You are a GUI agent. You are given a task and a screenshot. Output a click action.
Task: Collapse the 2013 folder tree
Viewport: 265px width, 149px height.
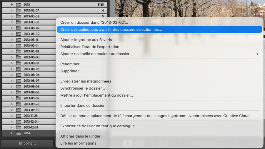12,5
